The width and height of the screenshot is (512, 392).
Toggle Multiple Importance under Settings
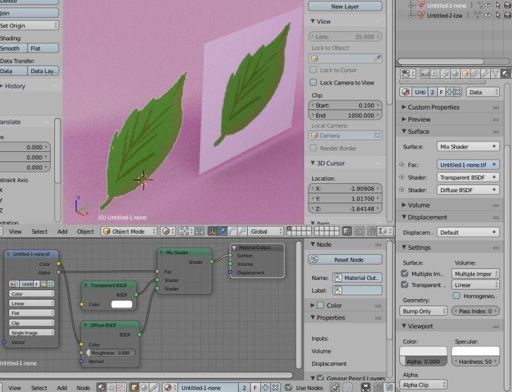(404, 273)
